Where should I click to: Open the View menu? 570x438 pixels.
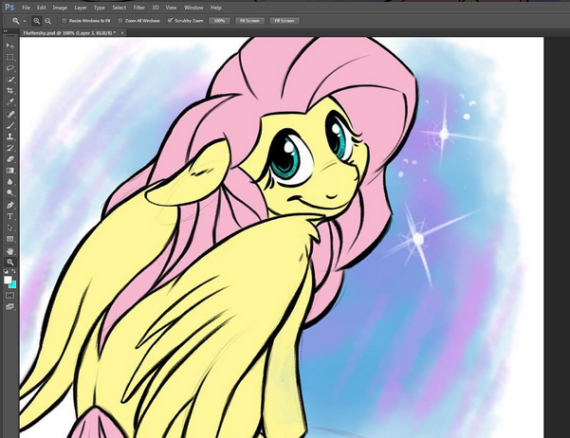click(x=171, y=8)
